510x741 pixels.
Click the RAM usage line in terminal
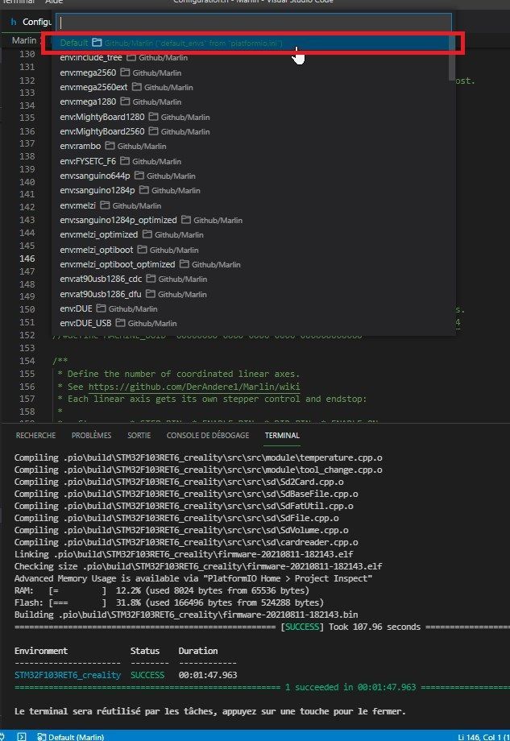tap(162, 590)
